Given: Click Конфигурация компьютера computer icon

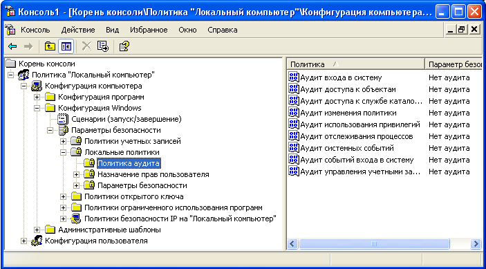Looking at the screenshot, I should [37, 86].
